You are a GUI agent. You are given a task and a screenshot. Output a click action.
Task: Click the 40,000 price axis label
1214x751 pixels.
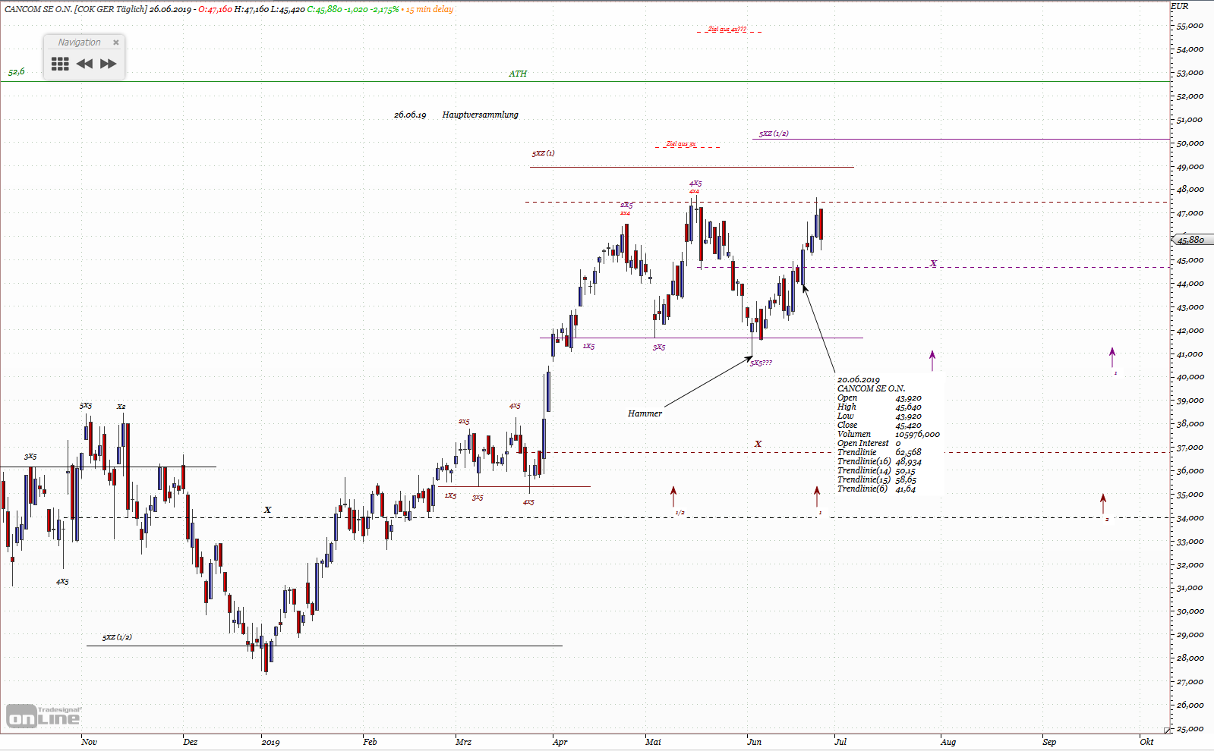(x=1190, y=377)
